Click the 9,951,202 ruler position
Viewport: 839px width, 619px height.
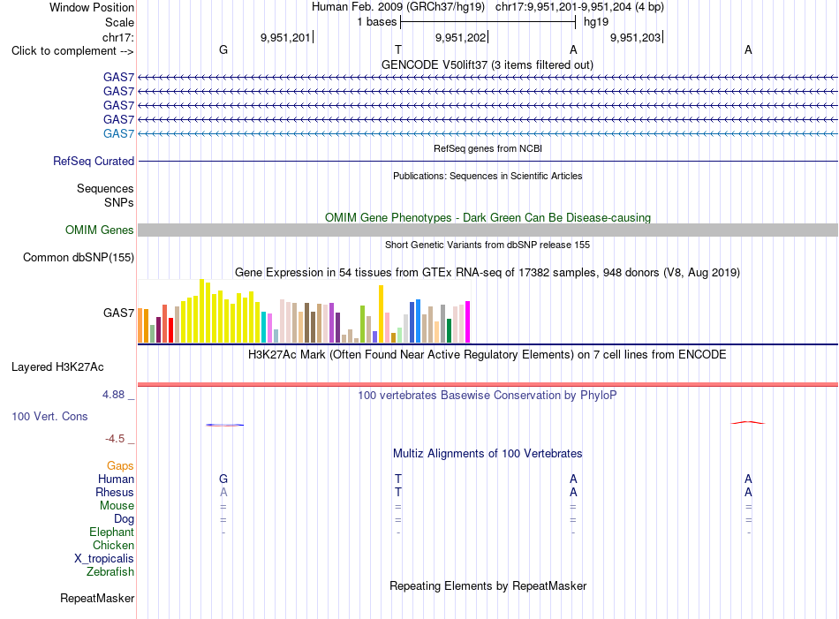(x=460, y=37)
